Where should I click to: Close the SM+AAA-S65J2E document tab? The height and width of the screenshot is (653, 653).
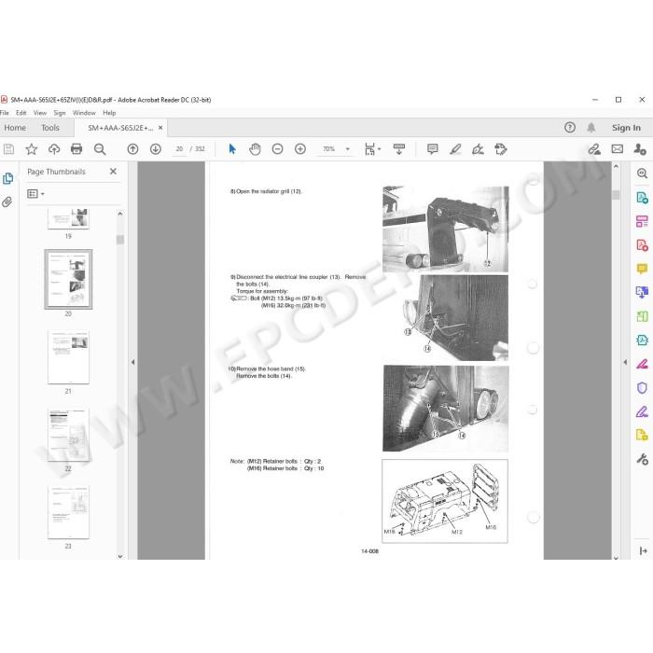tap(160, 128)
